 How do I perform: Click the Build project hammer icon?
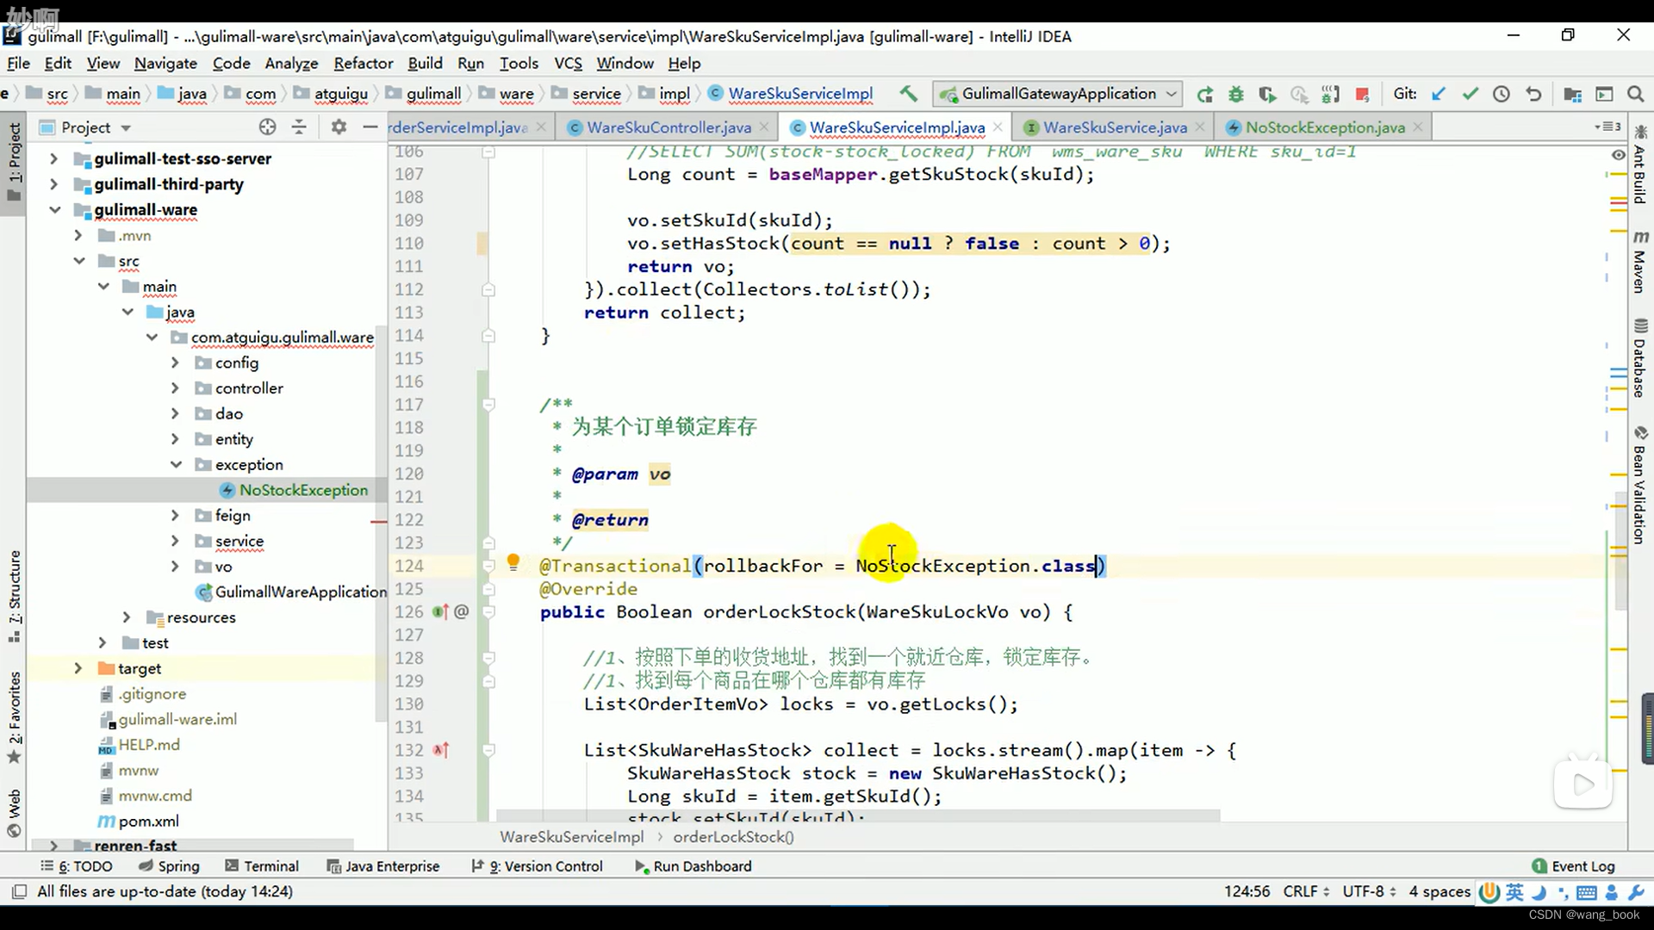click(x=908, y=94)
